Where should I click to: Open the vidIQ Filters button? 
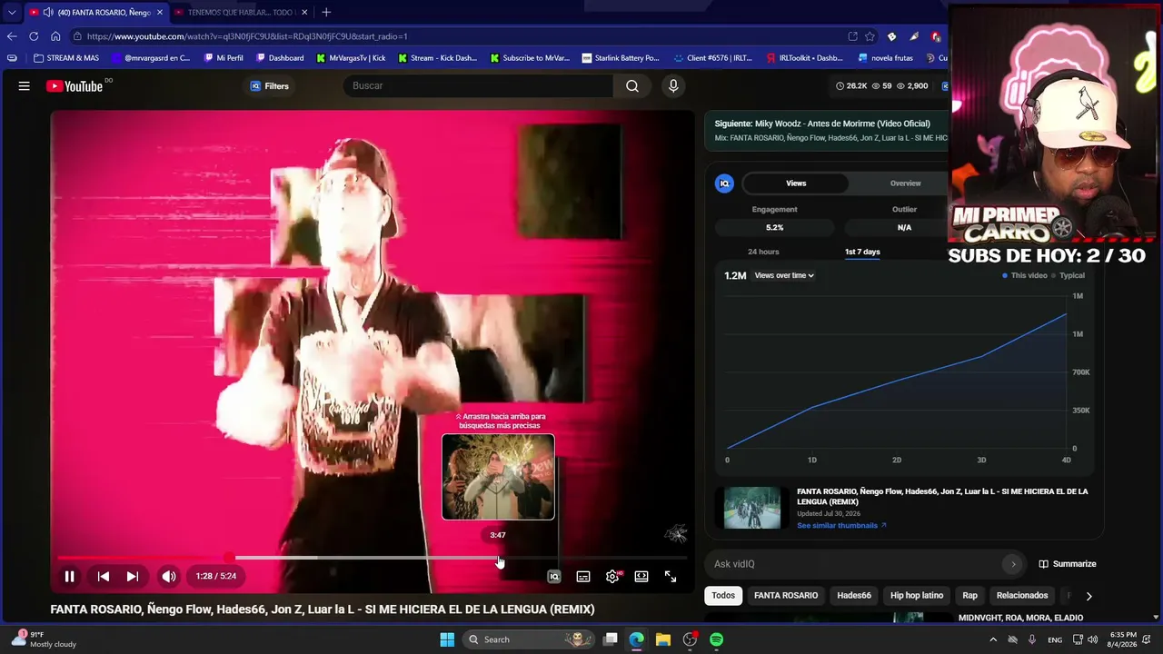pos(269,85)
